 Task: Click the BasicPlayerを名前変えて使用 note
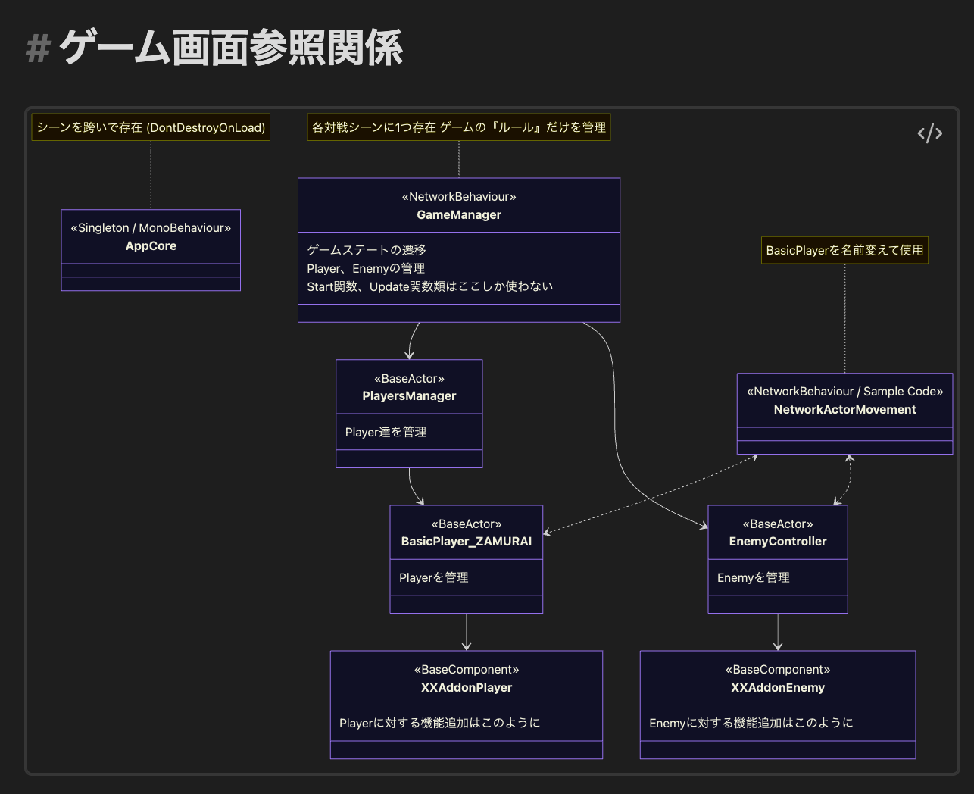(x=844, y=250)
